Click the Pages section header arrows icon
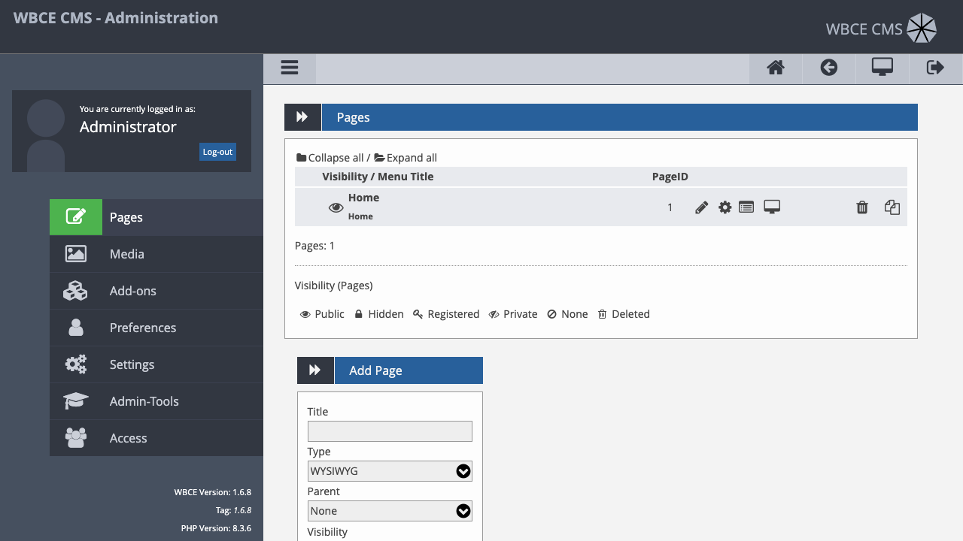This screenshot has width=963, height=541. pos(302,117)
